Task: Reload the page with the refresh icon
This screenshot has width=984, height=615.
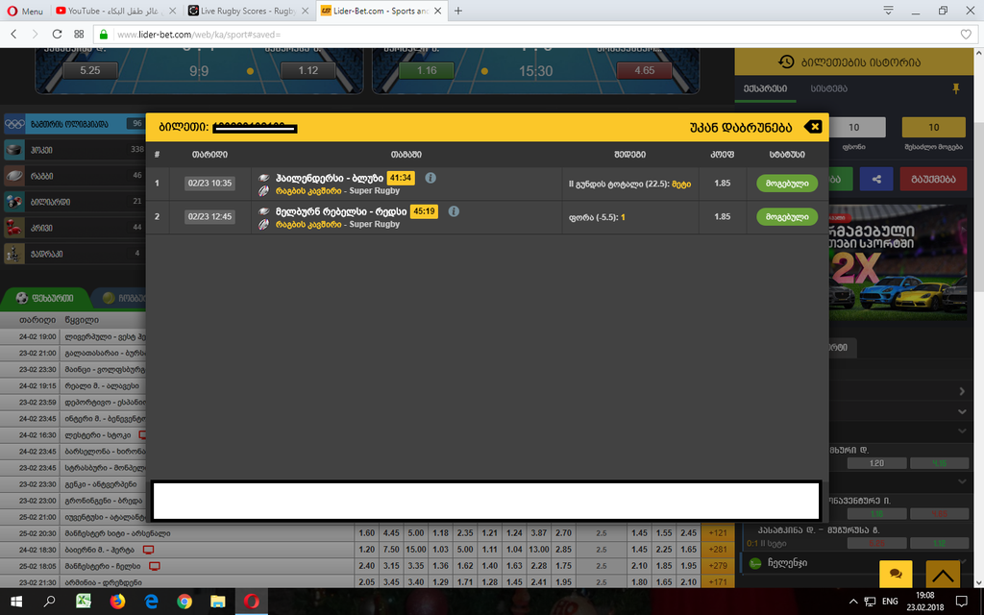Action: tap(57, 35)
